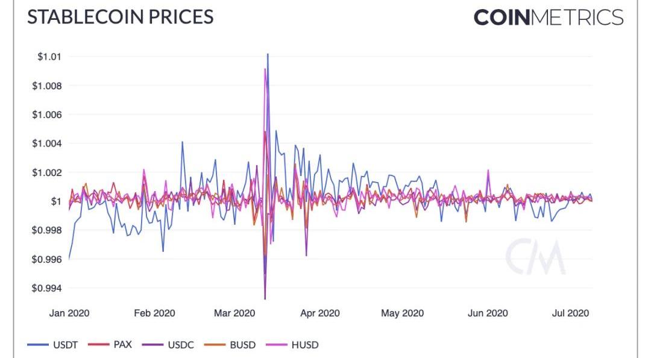Click the CM watermark on chart

tap(535, 257)
